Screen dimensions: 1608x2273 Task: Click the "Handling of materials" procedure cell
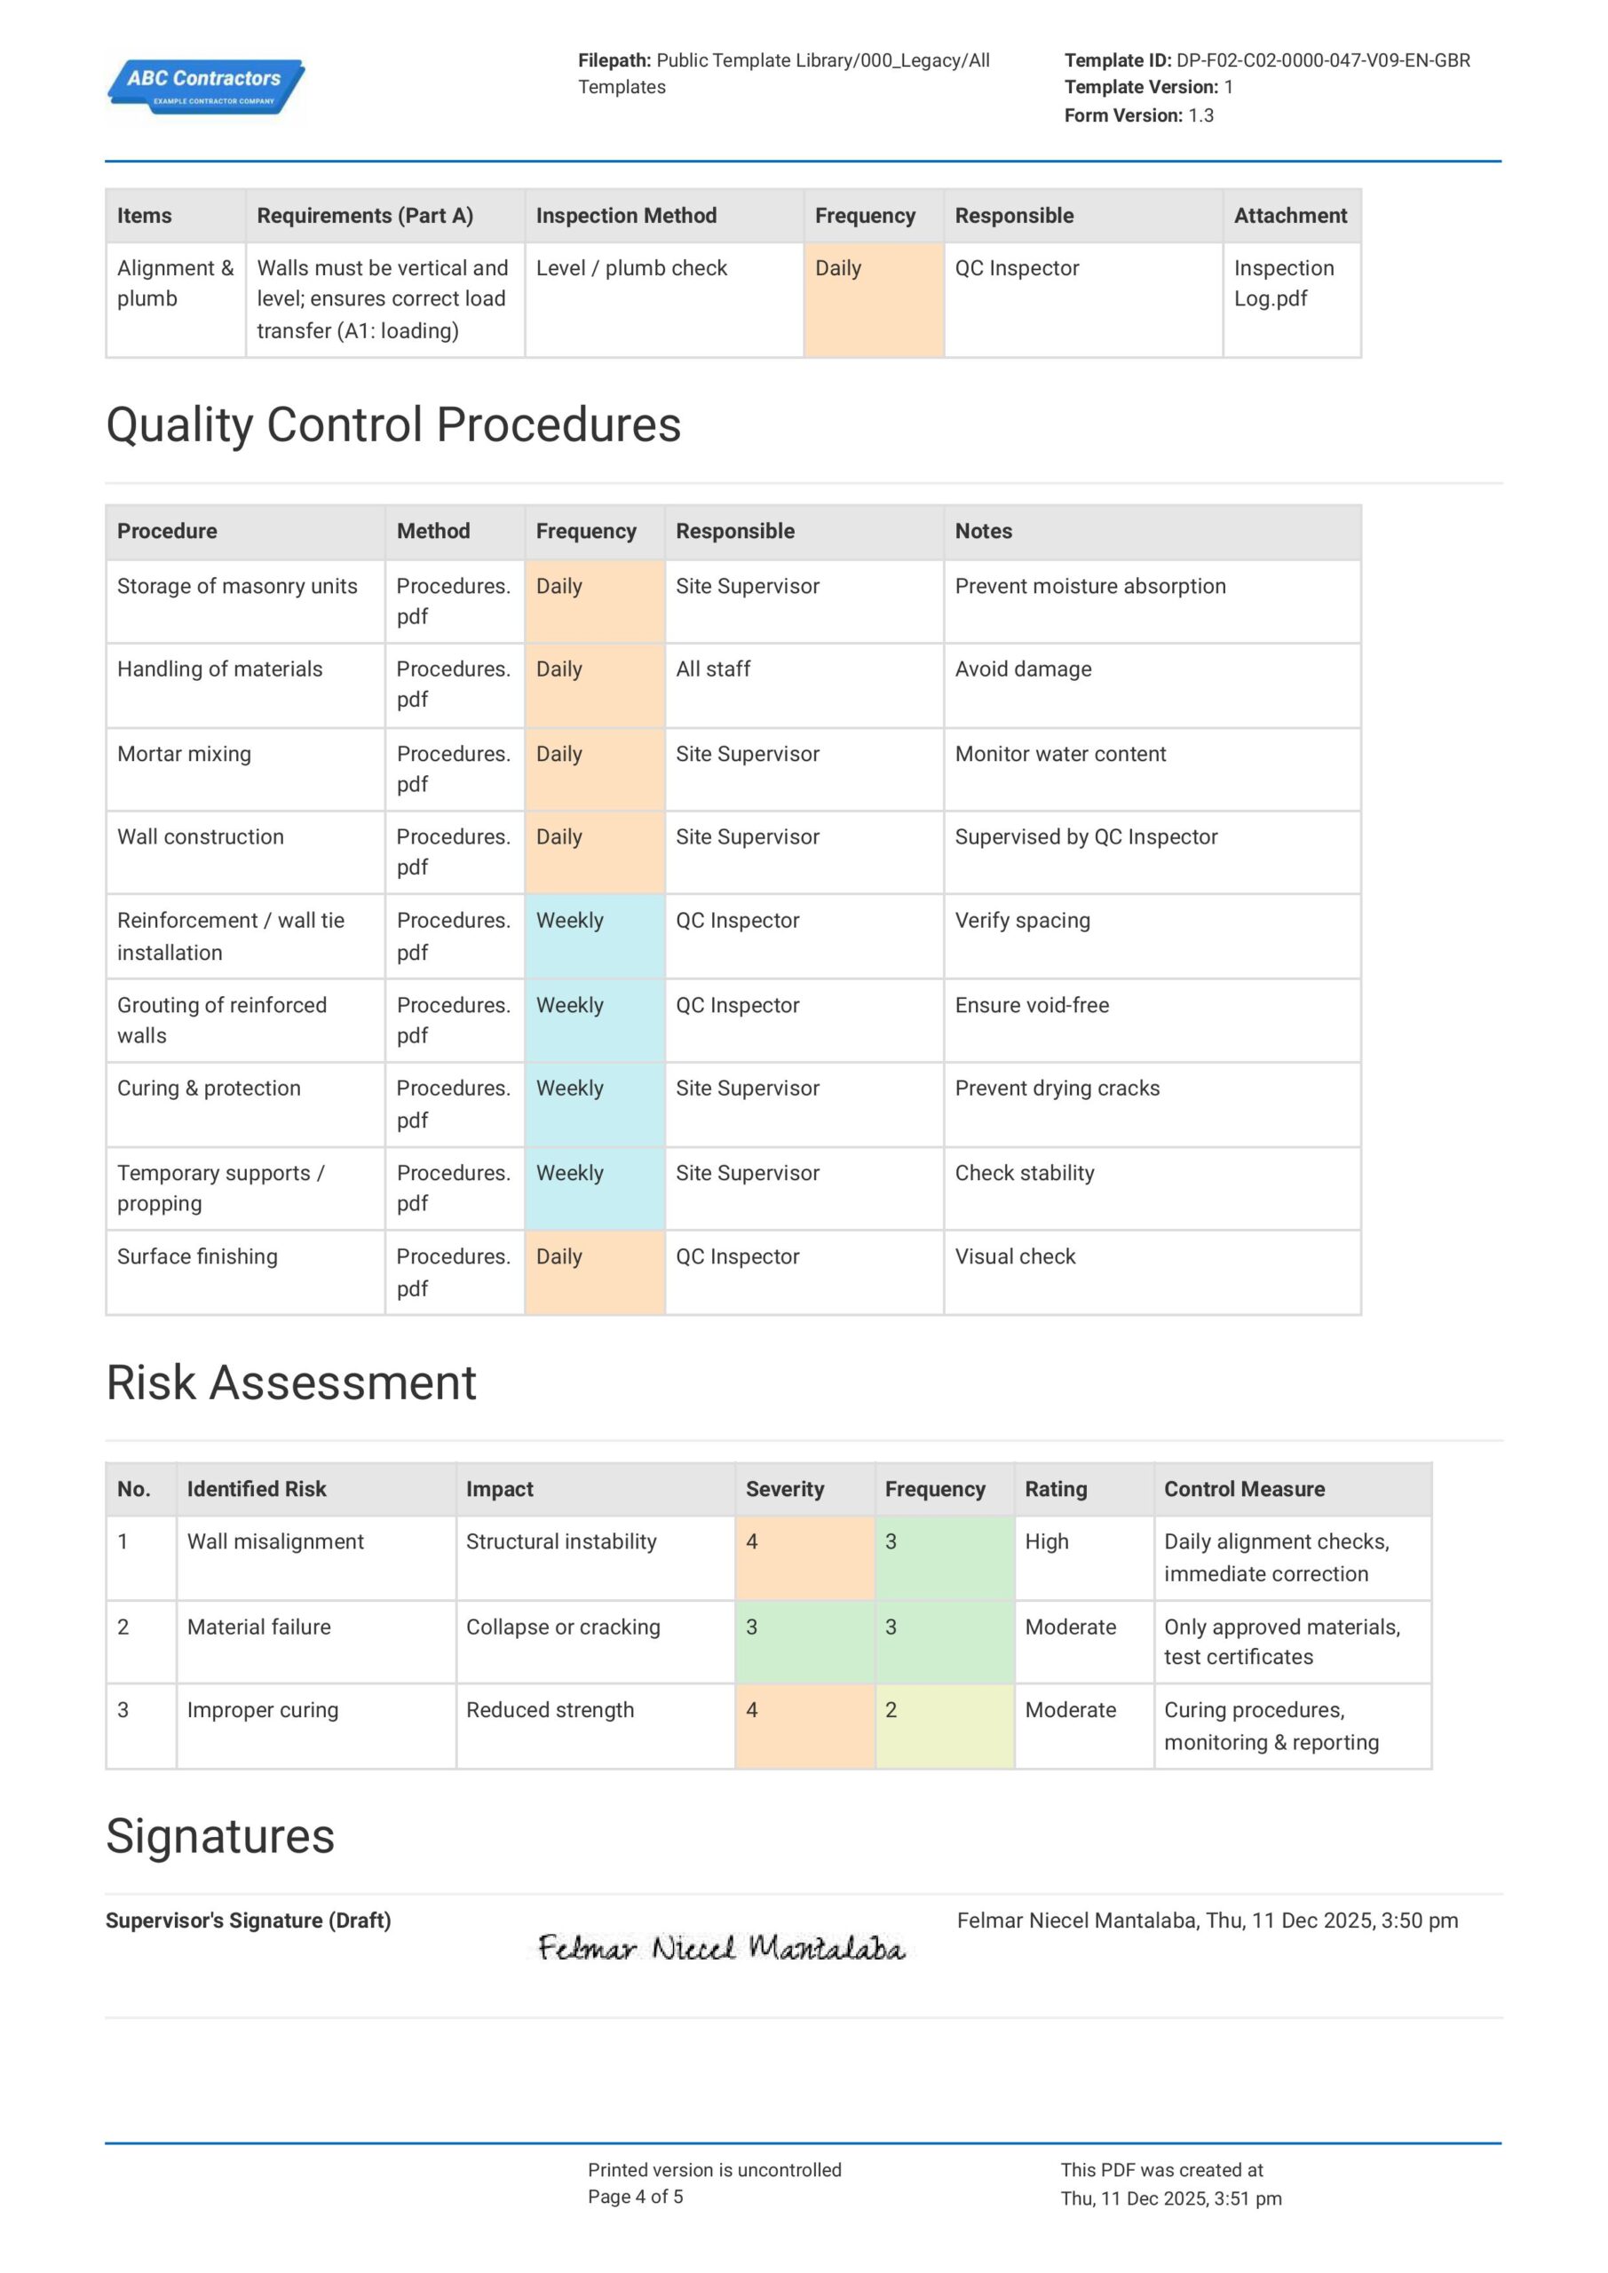tap(220, 669)
